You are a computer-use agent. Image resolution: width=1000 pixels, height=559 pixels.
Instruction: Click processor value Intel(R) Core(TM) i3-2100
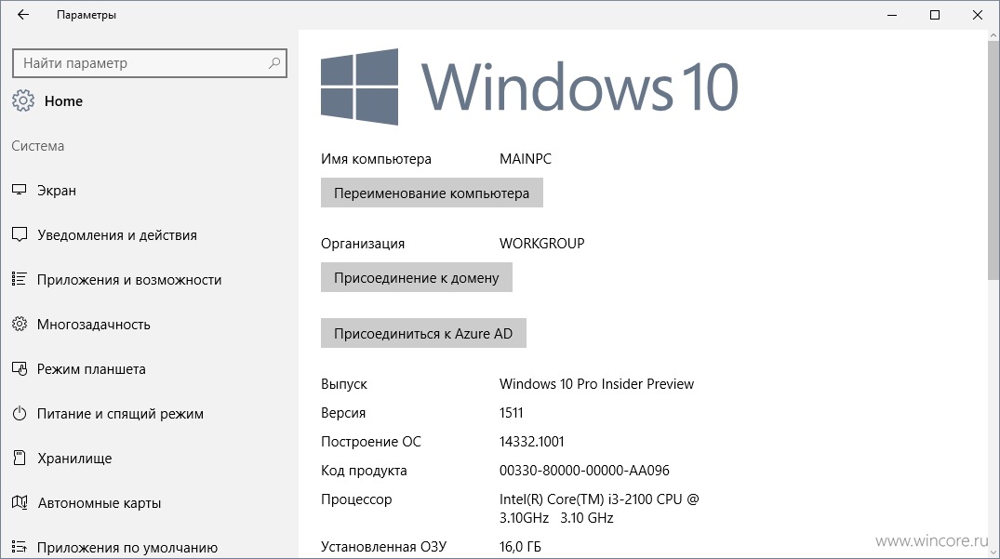(599, 508)
